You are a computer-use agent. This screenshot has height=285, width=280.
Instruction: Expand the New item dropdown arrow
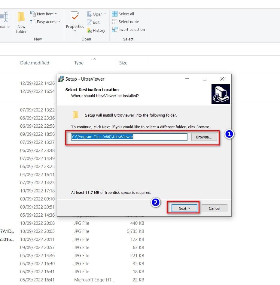coord(56,13)
